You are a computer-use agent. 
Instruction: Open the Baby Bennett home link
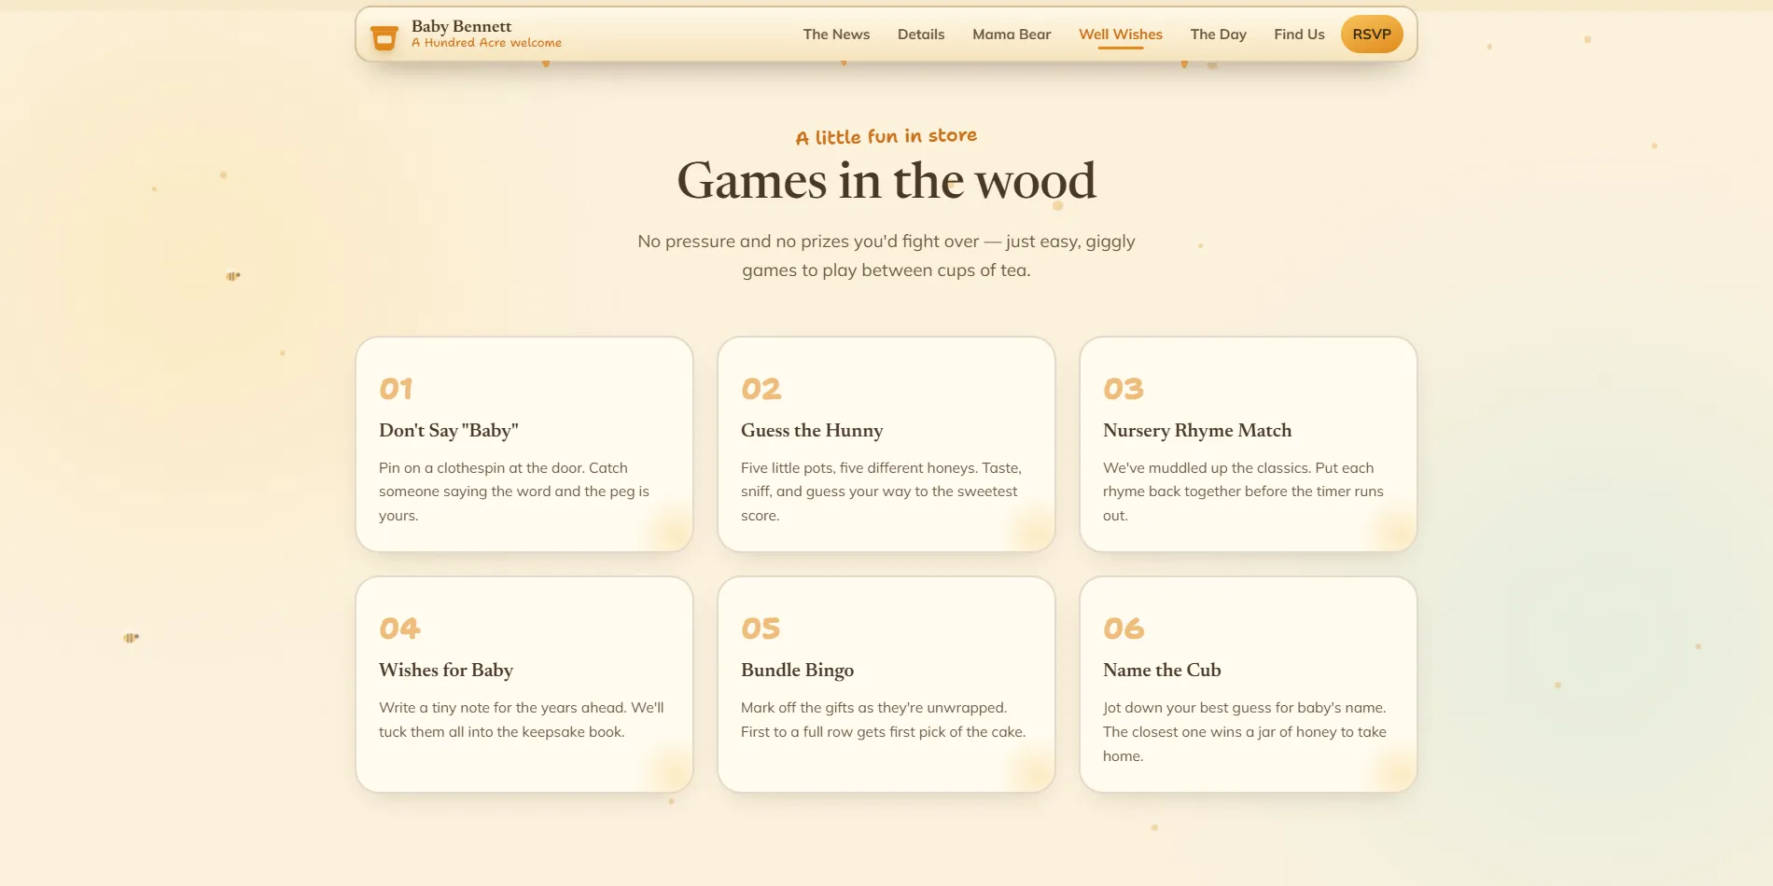tap(466, 35)
